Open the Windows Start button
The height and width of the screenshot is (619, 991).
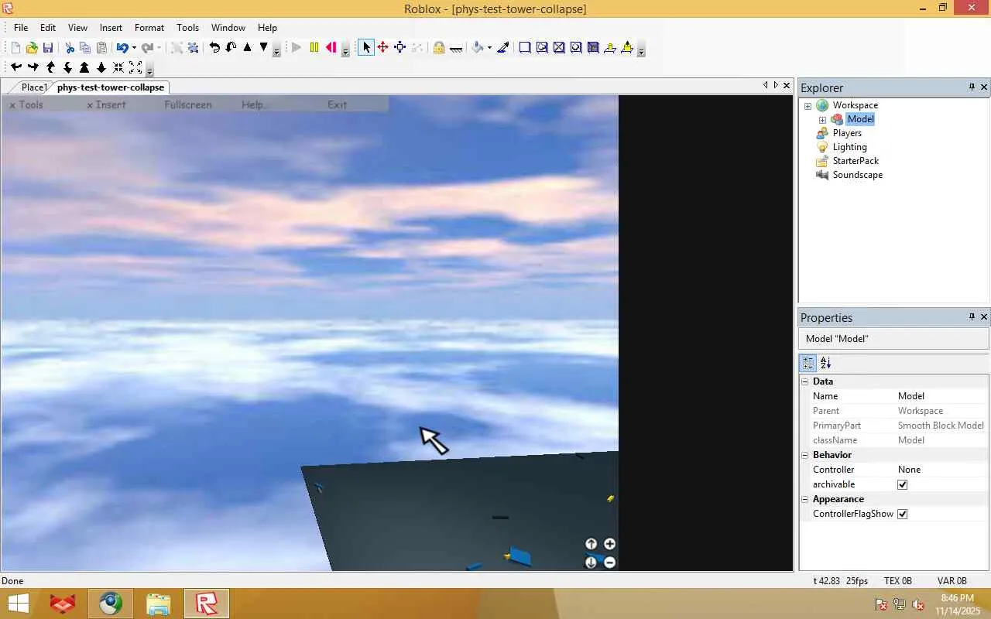coord(19,604)
